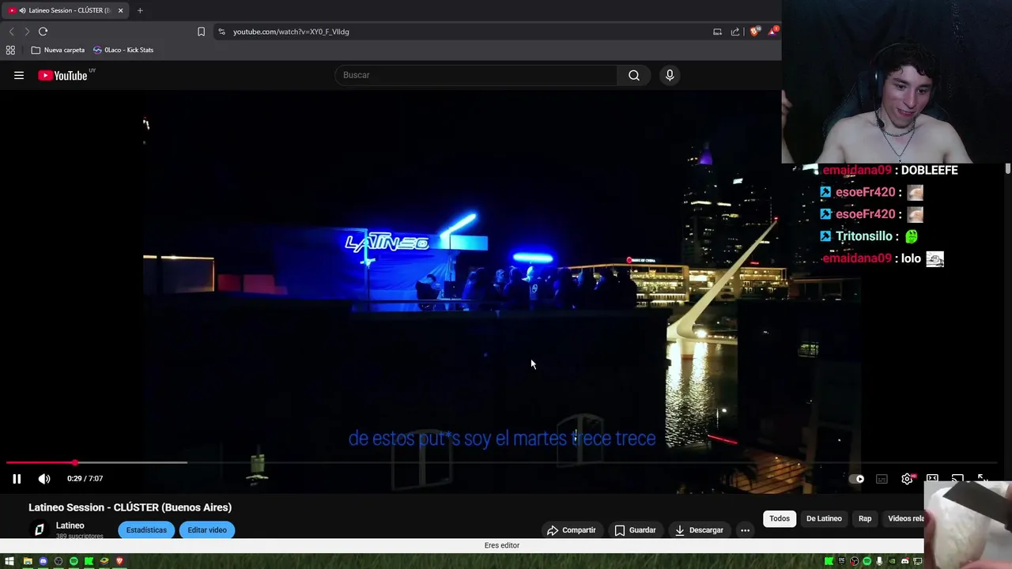The width and height of the screenshot is (1012, 569).
Task: Select the Videos relacionados filter chip
Action: (904, 518)
